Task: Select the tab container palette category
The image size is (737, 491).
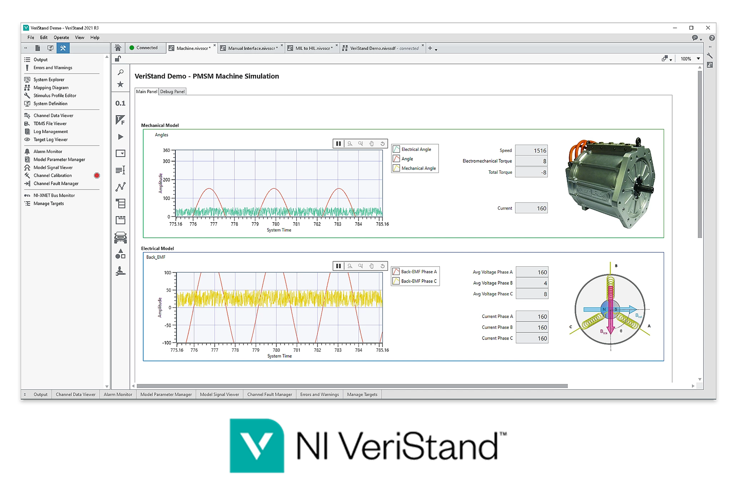Action: tap(121, 220)
